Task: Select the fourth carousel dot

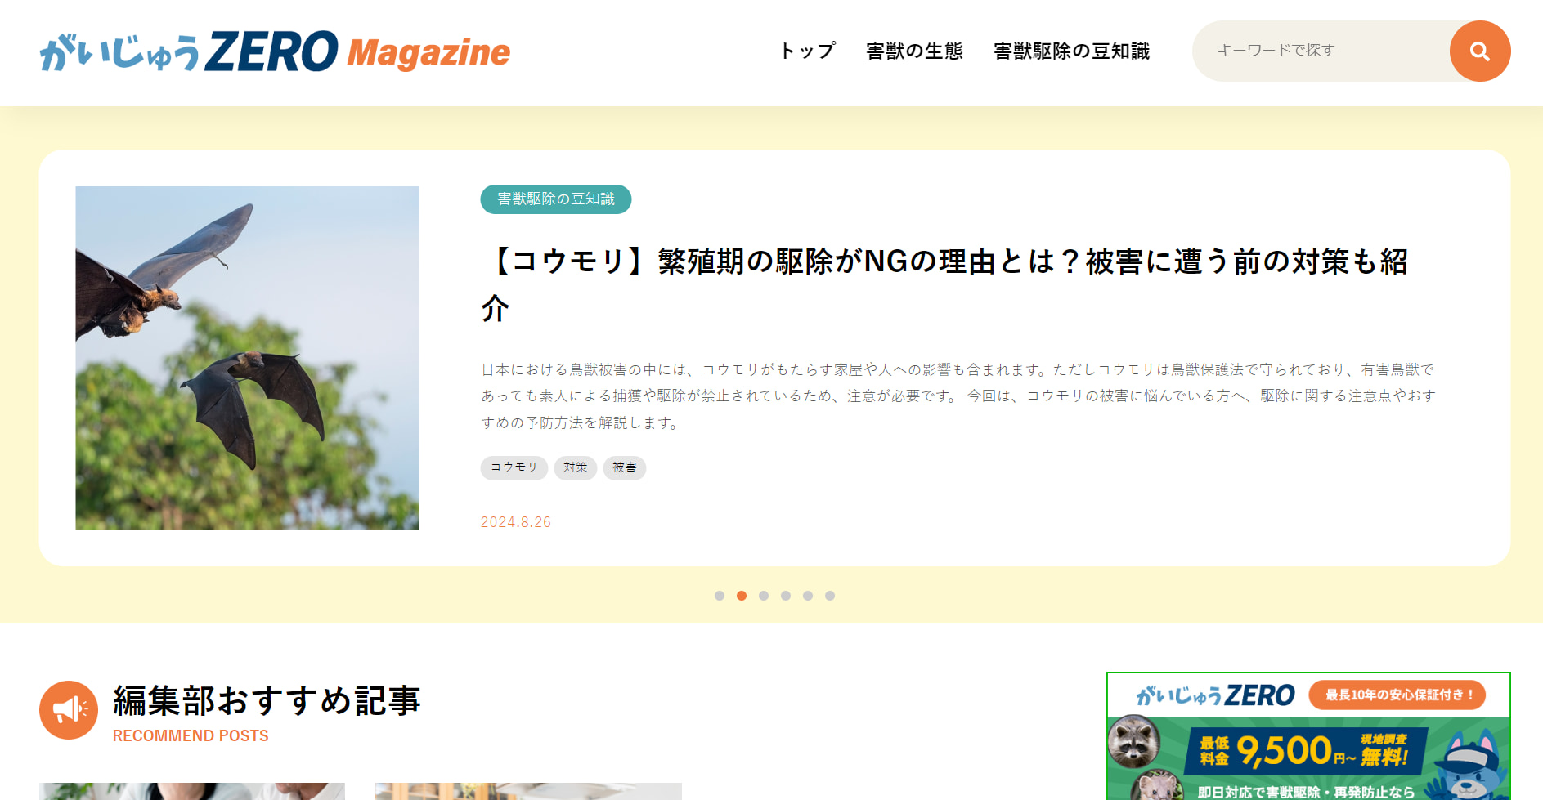Action: click(x=786, y=596)
